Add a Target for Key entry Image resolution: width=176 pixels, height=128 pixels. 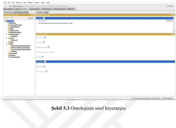coord(45,62)
